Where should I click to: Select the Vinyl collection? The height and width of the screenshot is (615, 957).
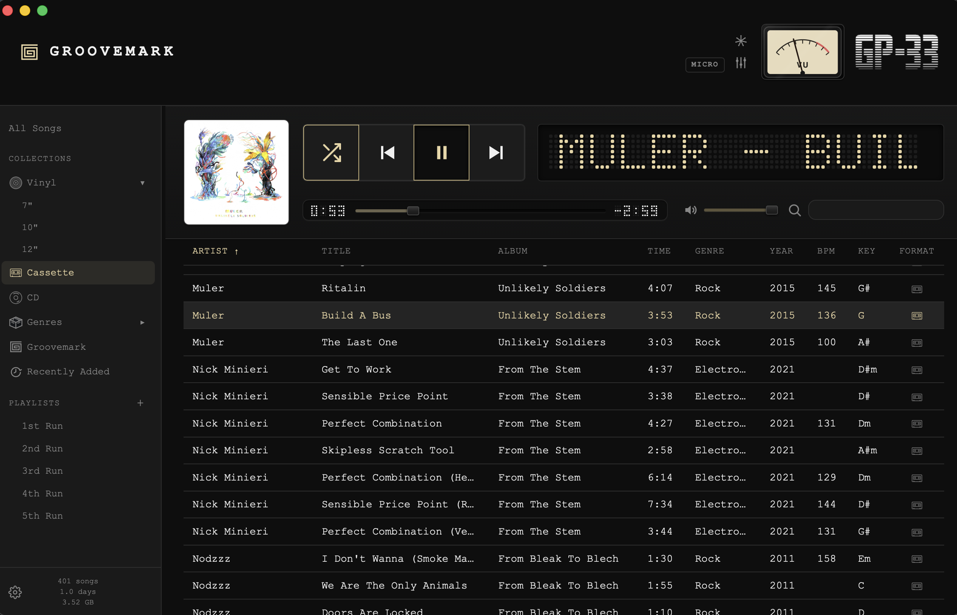(x=41, y=183)
